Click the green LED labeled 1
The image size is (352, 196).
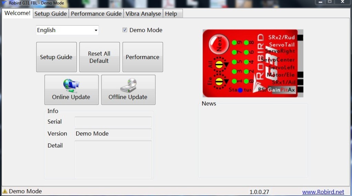(x=234, y=81)
